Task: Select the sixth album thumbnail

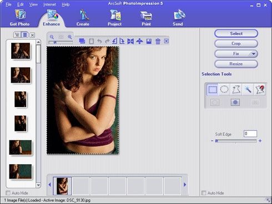Action: 21,171
